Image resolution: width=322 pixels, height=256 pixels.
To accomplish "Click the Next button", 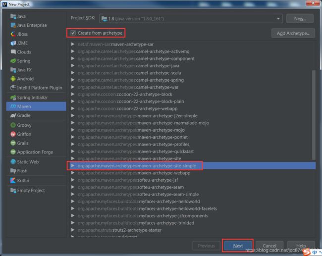I will click(x=238, y=246).
